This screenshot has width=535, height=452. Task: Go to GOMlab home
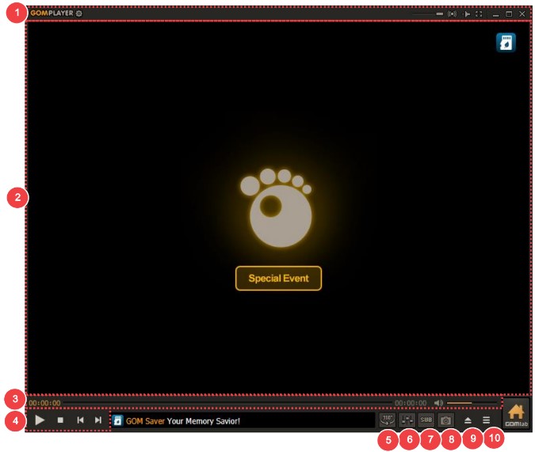point(516,414)
